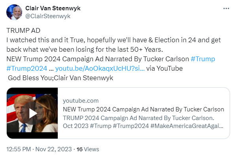Open the Trump and Melania video thumbnail
The width and height of the screenshot is (236, 156).
(x=32, y=113)
